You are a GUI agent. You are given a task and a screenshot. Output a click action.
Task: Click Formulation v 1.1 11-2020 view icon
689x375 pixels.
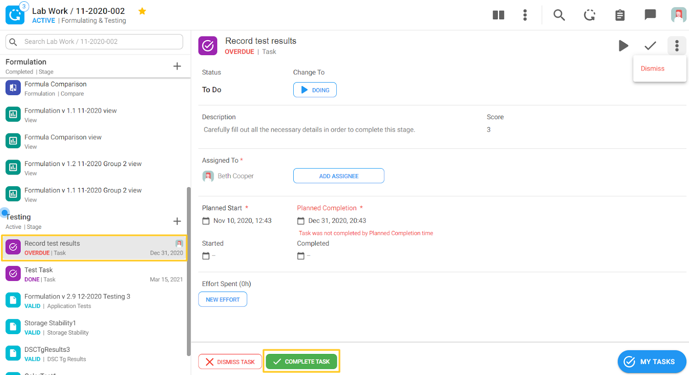(x=13, y=114)
